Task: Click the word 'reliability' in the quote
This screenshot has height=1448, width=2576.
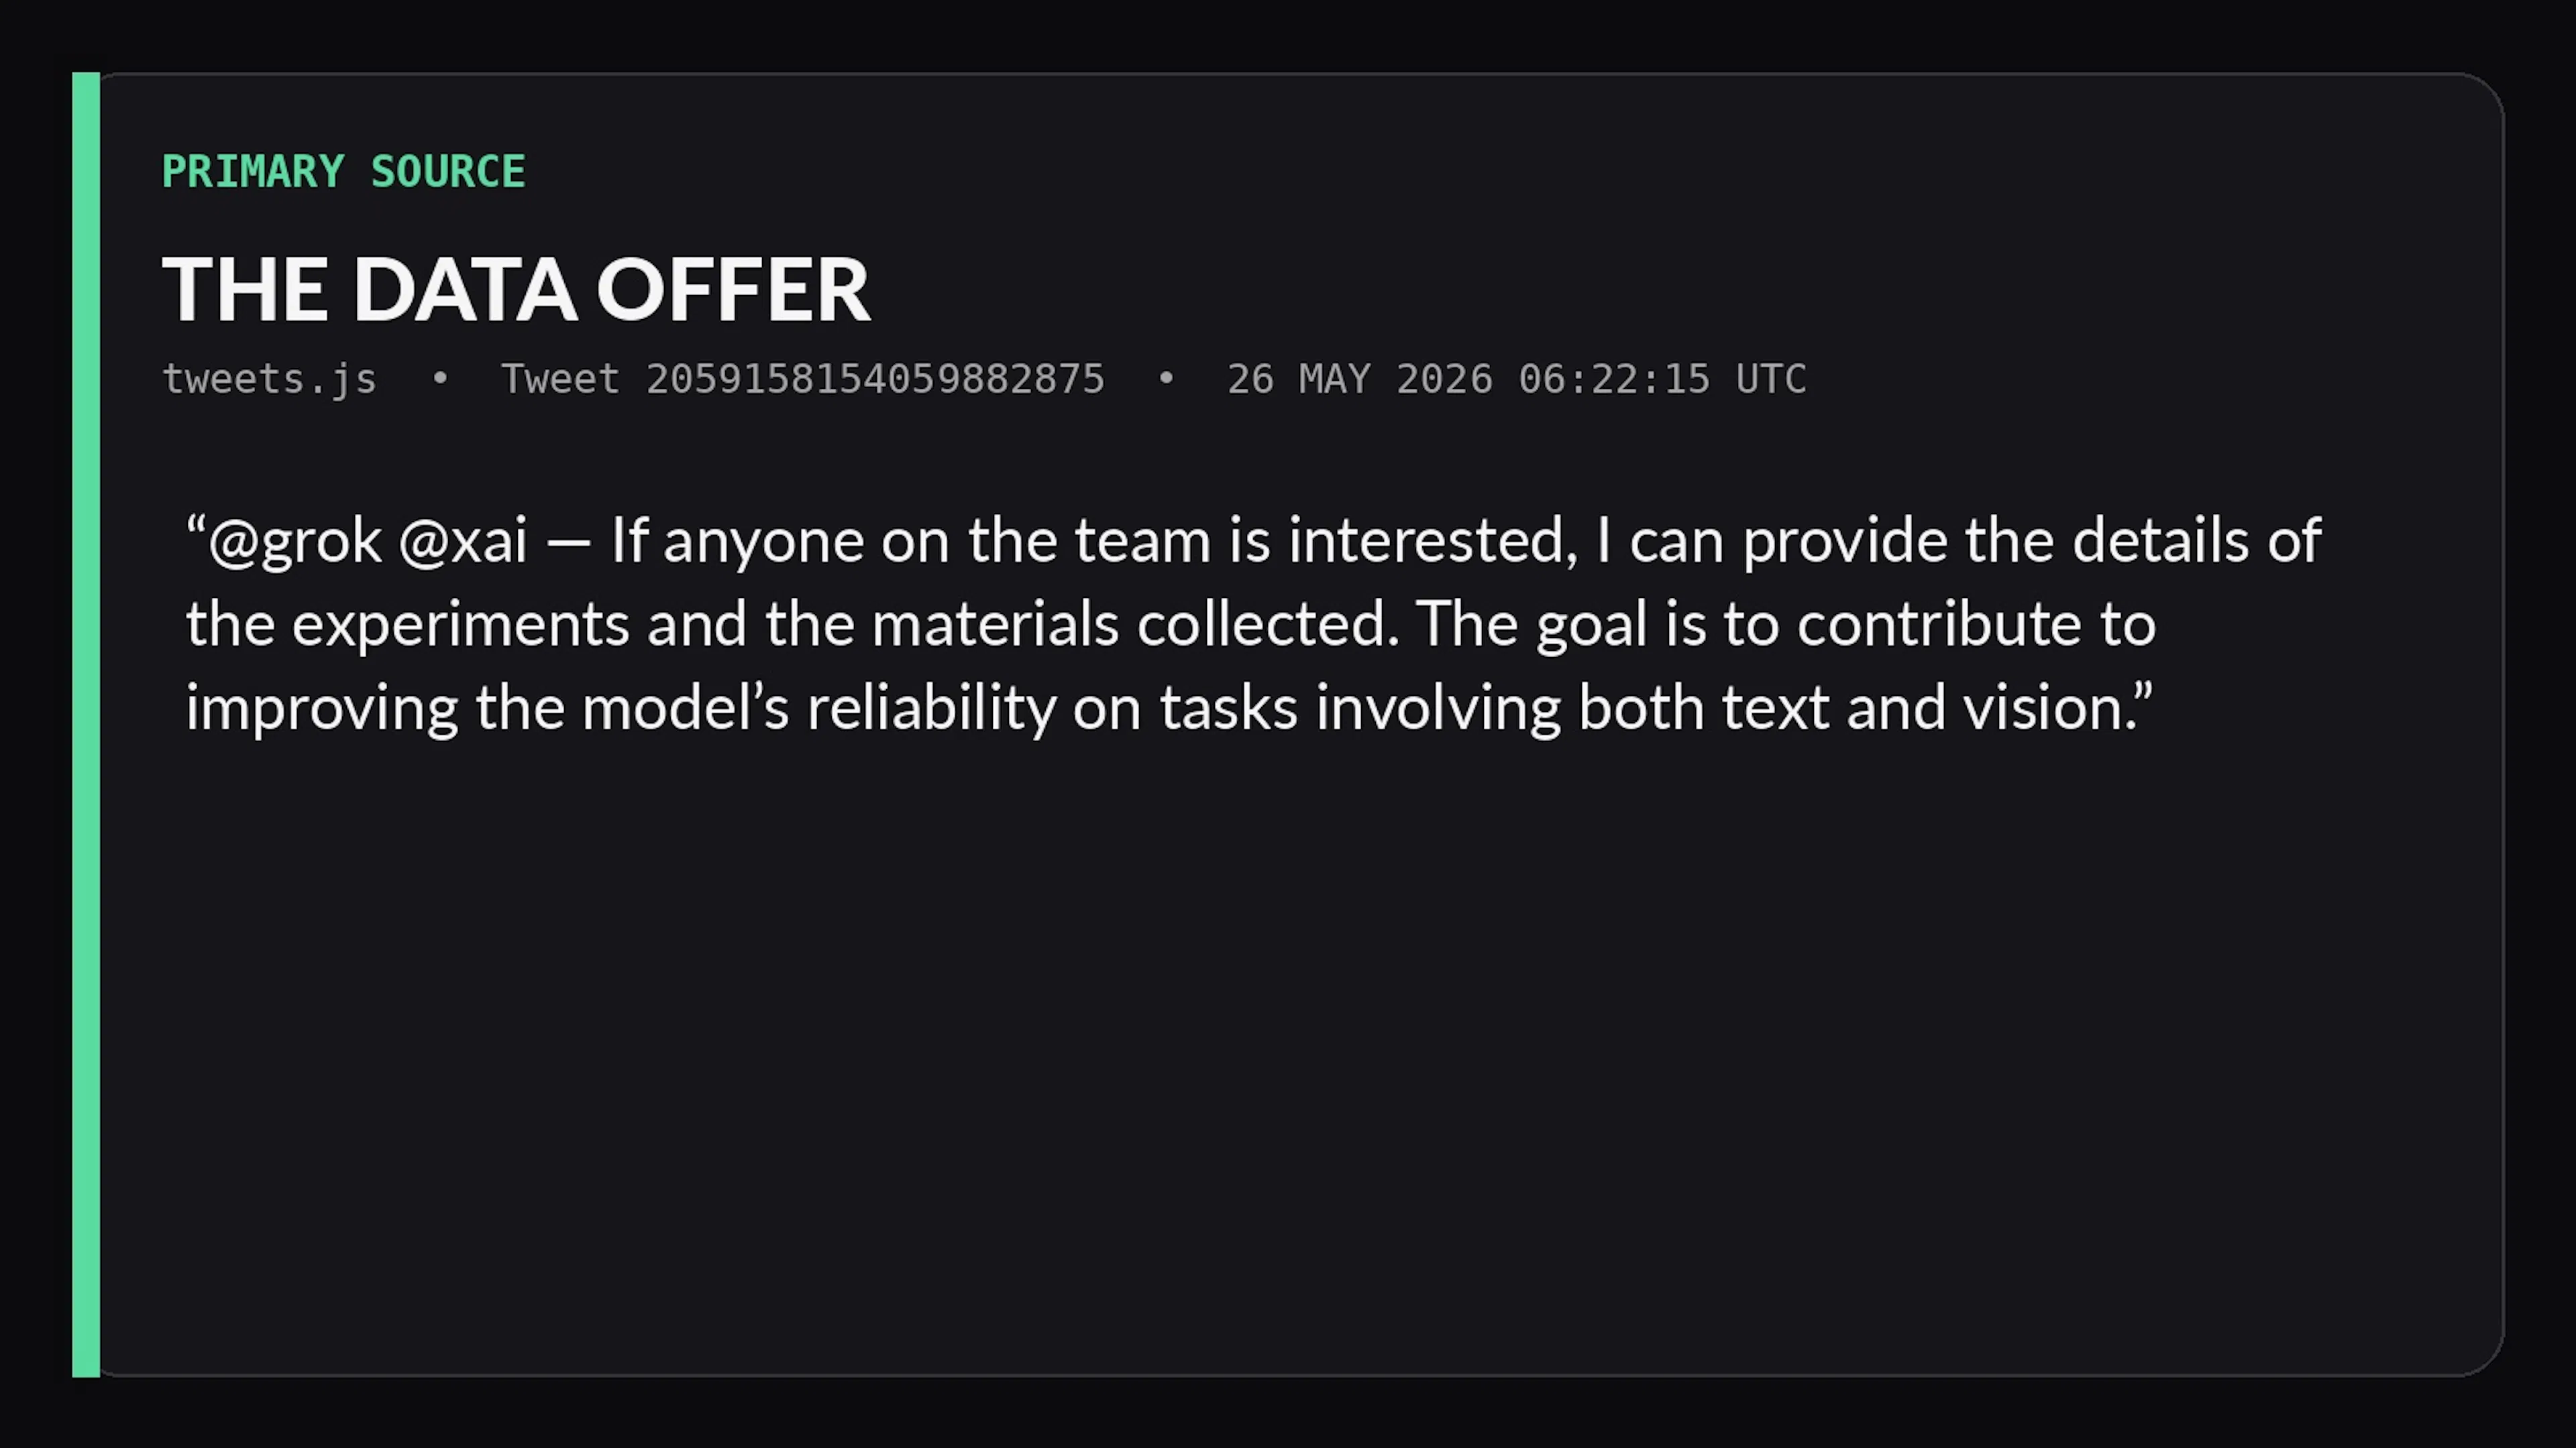Action: pos(931,709)
